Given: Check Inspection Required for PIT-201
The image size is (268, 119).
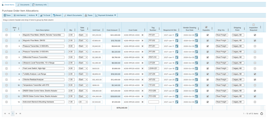Looking at the screenshot, I should point(255,46).
